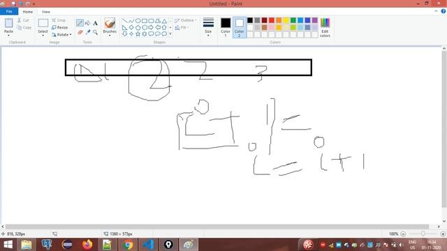Open Visual Studio Code from the taskbar
The height and width of the screenshot is (251, 447).
coord(148,245)
